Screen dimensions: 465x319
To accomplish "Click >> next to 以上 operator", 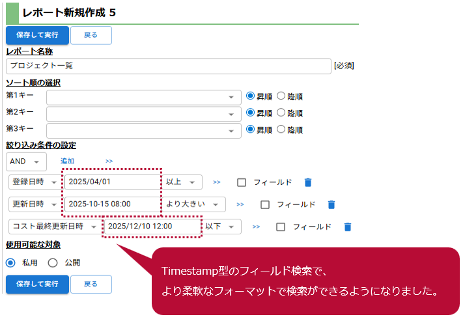I will (217, 182).
